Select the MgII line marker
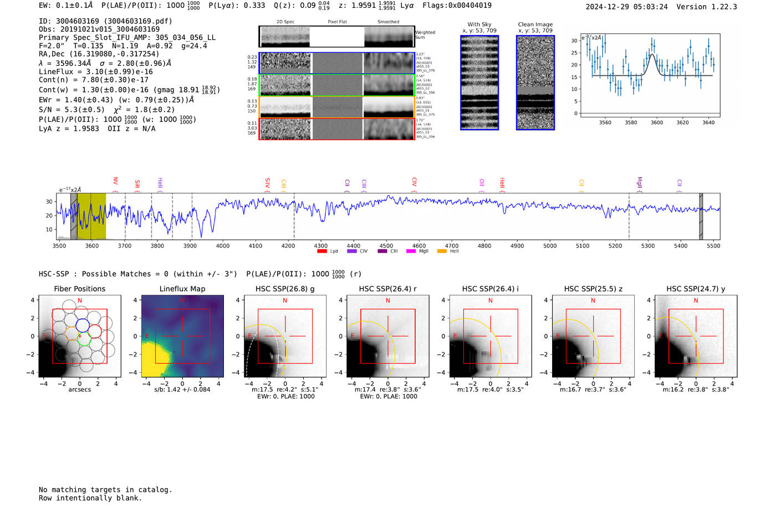The width and height of the screenshot is (776, 528). (x=639, y=184)
